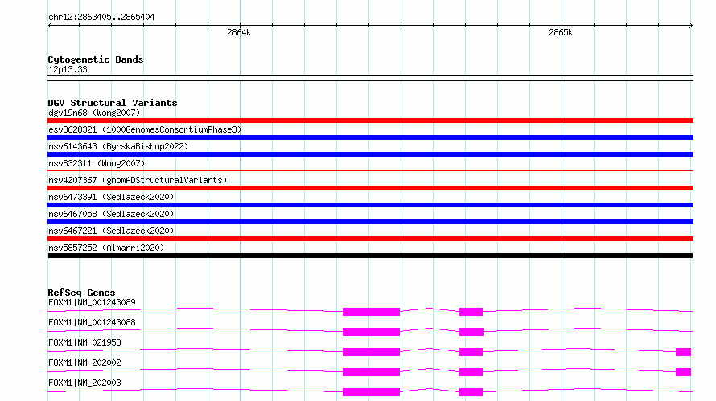Image resolution: width=716 pixels, height=401 pixels.
Task: Click the FOXM1|NM_202003 transcript label
Action: point(84,383)
